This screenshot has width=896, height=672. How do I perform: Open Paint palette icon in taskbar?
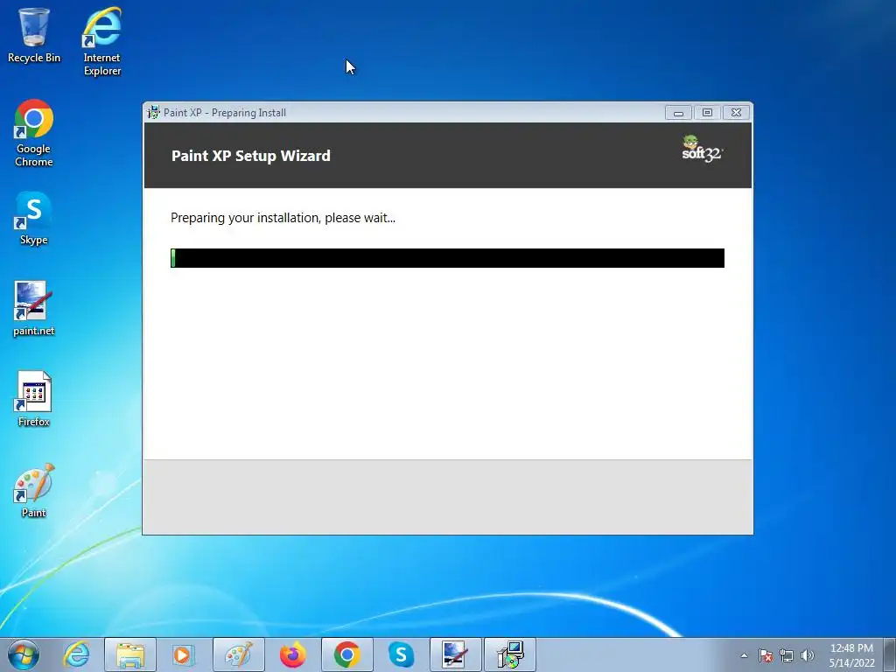pyautogui.click(x=238, y=654)
